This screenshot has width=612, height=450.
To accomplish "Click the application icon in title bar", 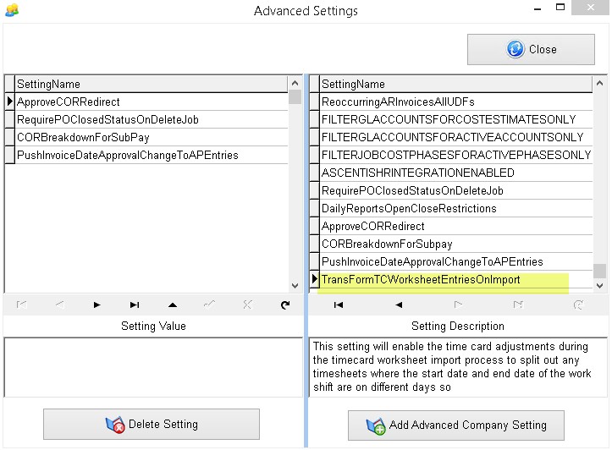I will [x=12, y=10].
